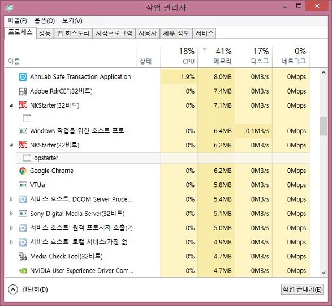Click the NVIDIA User Experience Driver icon
The height and width of the screenshot is (306, 332).
tap(23, 270)
